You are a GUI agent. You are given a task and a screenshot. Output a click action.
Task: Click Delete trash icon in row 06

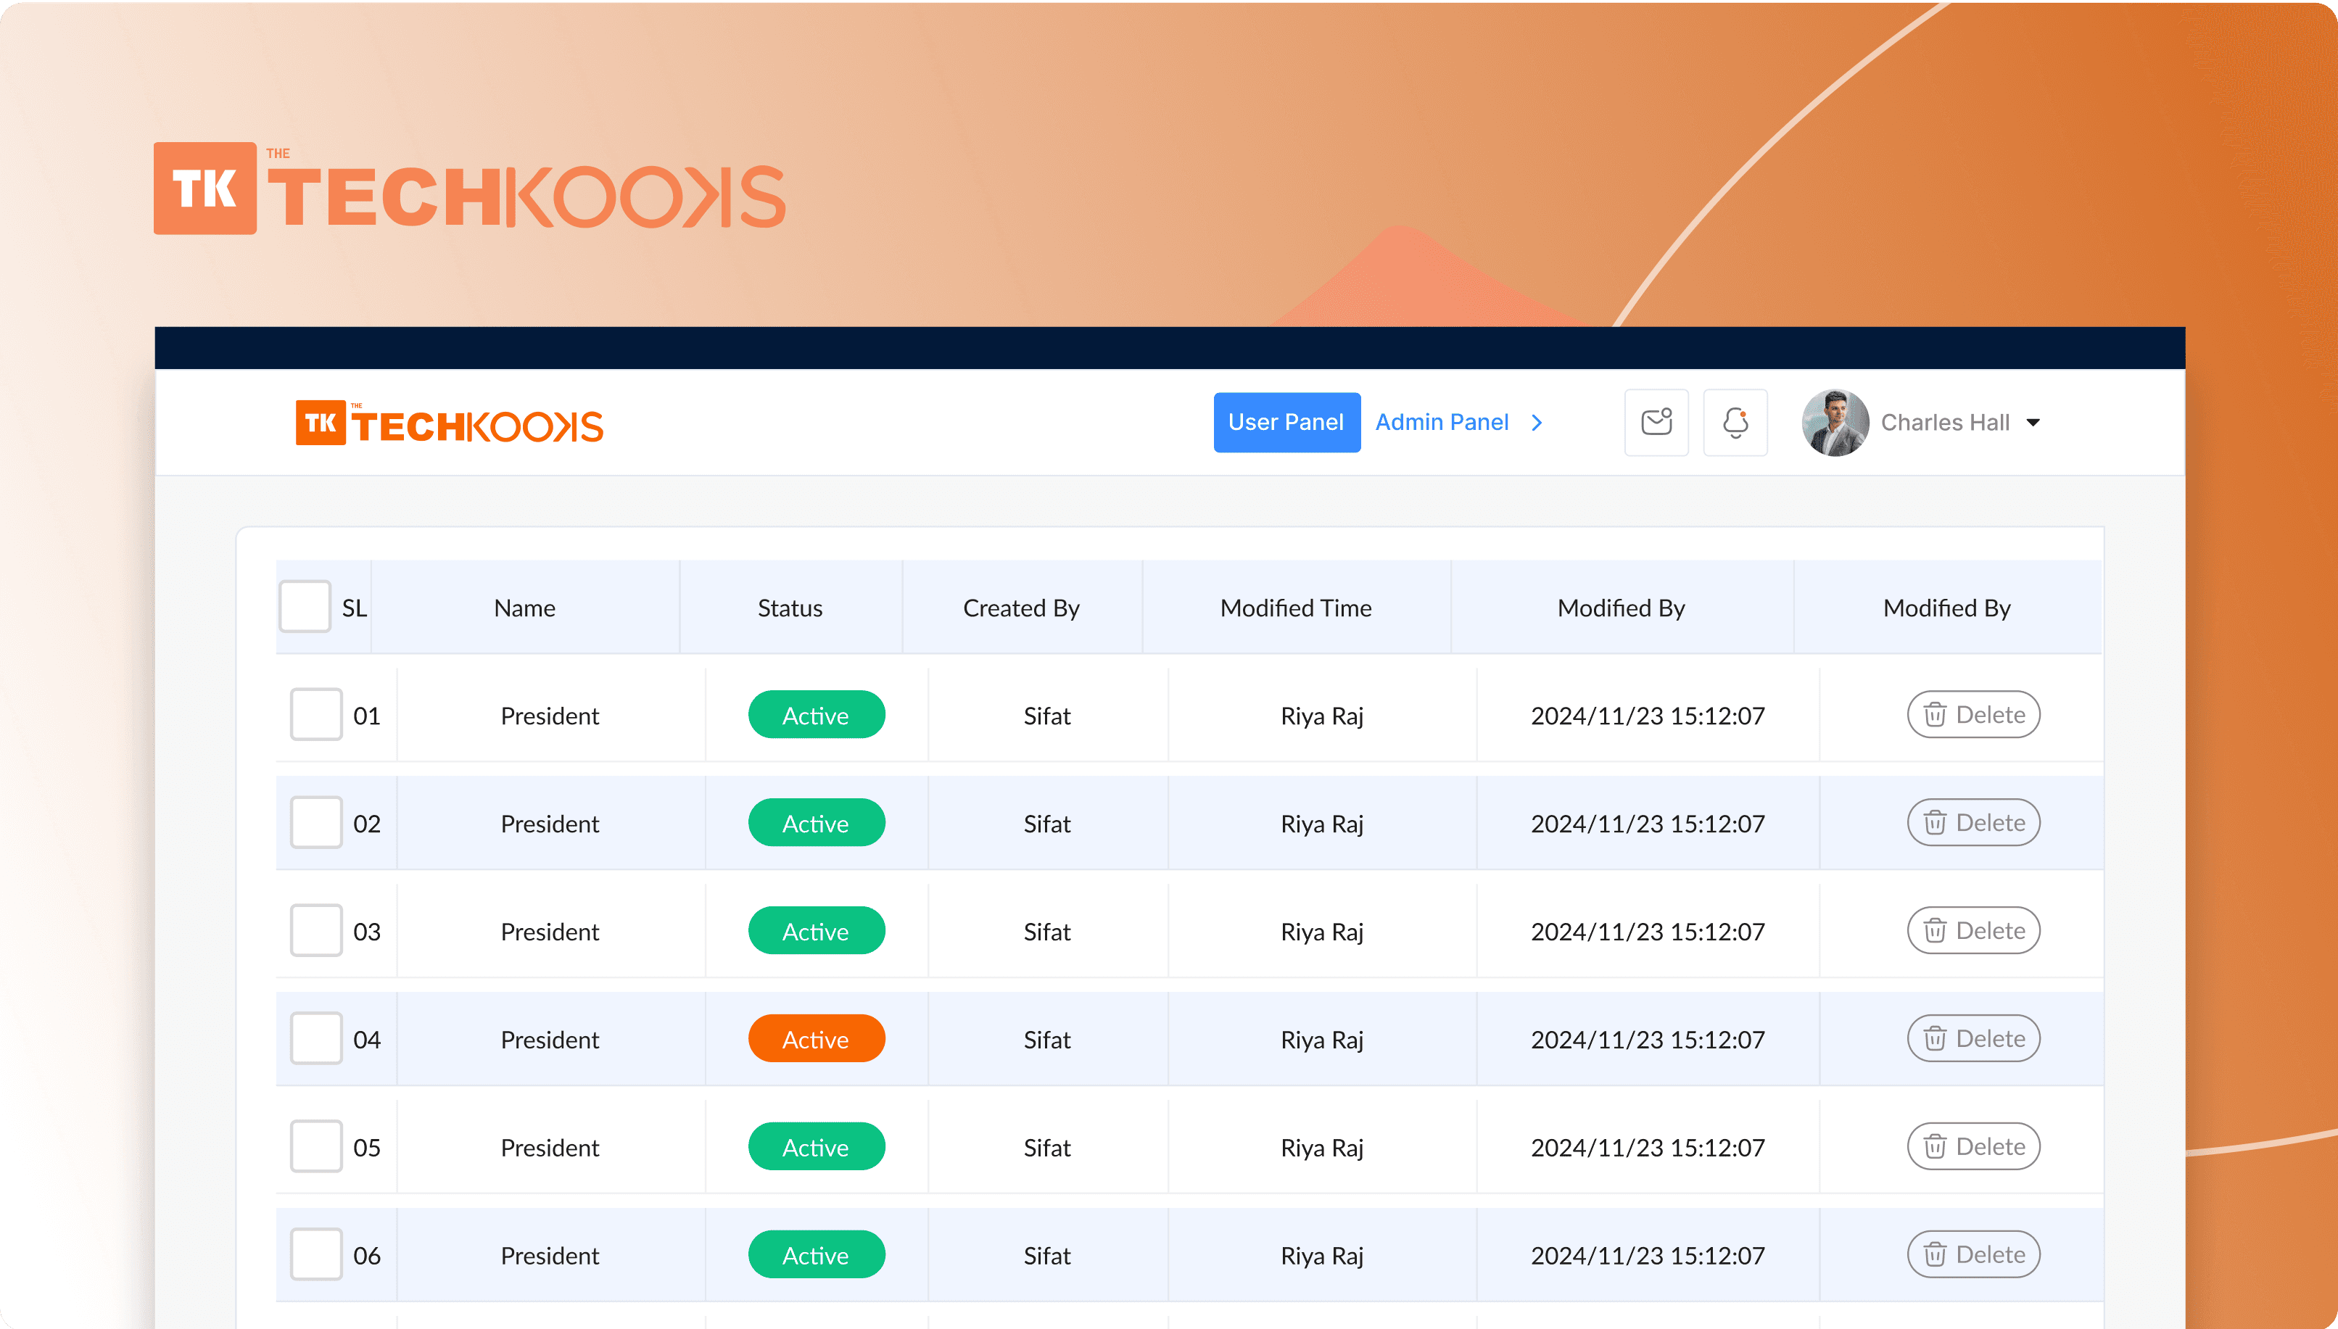click(1935, 1255)
